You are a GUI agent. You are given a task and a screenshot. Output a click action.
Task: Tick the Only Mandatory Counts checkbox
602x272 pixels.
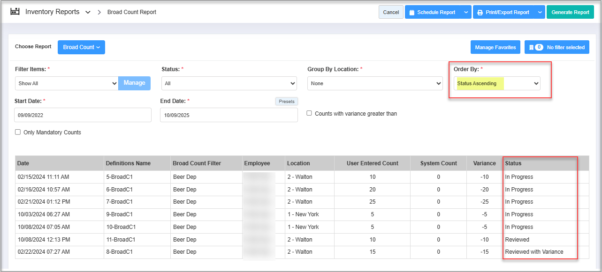tap(18, 132)
